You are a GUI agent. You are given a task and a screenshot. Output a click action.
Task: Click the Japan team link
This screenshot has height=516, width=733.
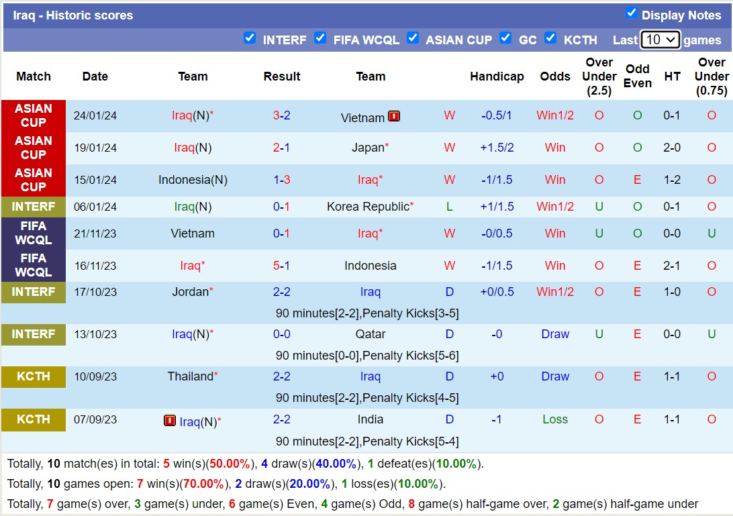click(x=368, y=148)
